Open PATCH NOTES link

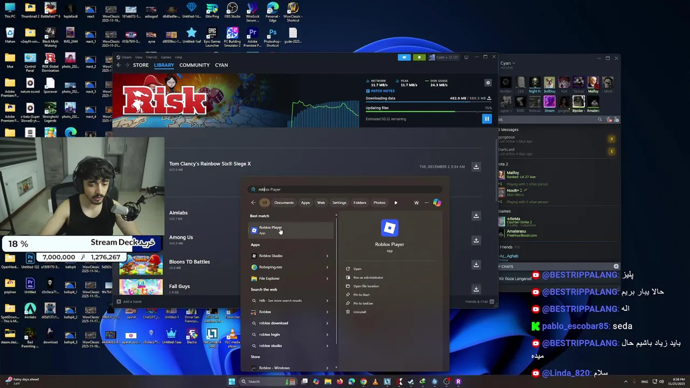pyautogui.click(x=381, y=91)
